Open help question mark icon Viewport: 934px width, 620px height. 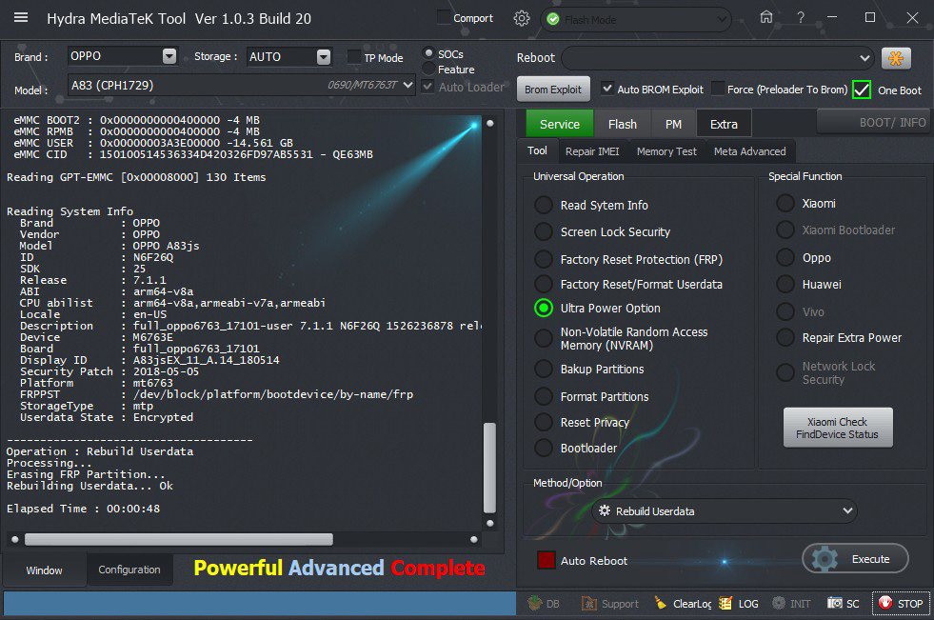click(801, 18)
